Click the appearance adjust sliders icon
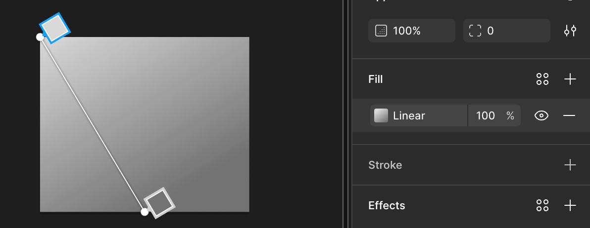Screen dimensions: 590x228 click(x=570, y=31)
